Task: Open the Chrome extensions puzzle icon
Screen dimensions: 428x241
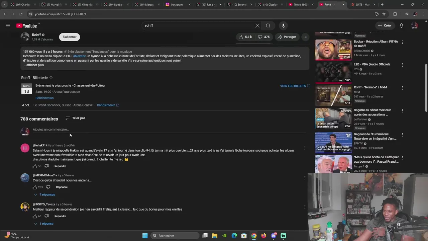Action: click(395, 14)
